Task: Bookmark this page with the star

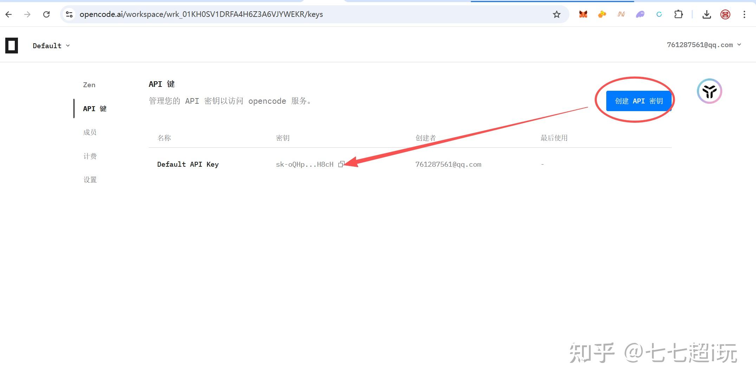Action: (x=556, y=14)
